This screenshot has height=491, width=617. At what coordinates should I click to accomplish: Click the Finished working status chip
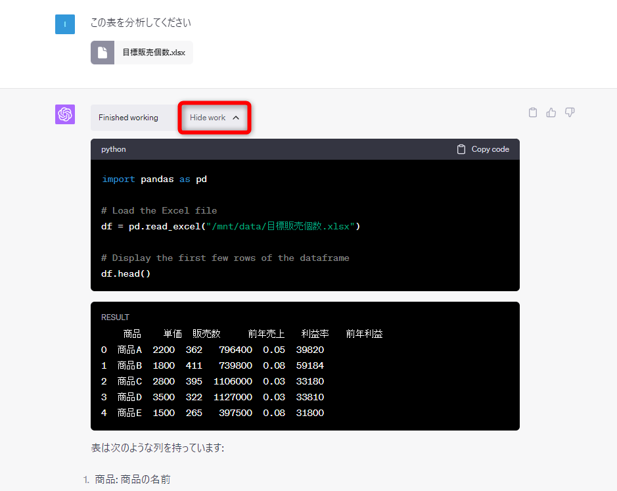127,117
